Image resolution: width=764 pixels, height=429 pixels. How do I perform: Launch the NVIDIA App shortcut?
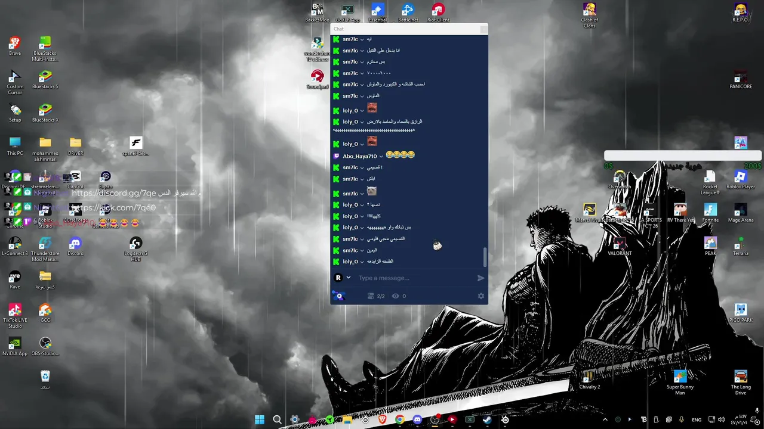15,346
